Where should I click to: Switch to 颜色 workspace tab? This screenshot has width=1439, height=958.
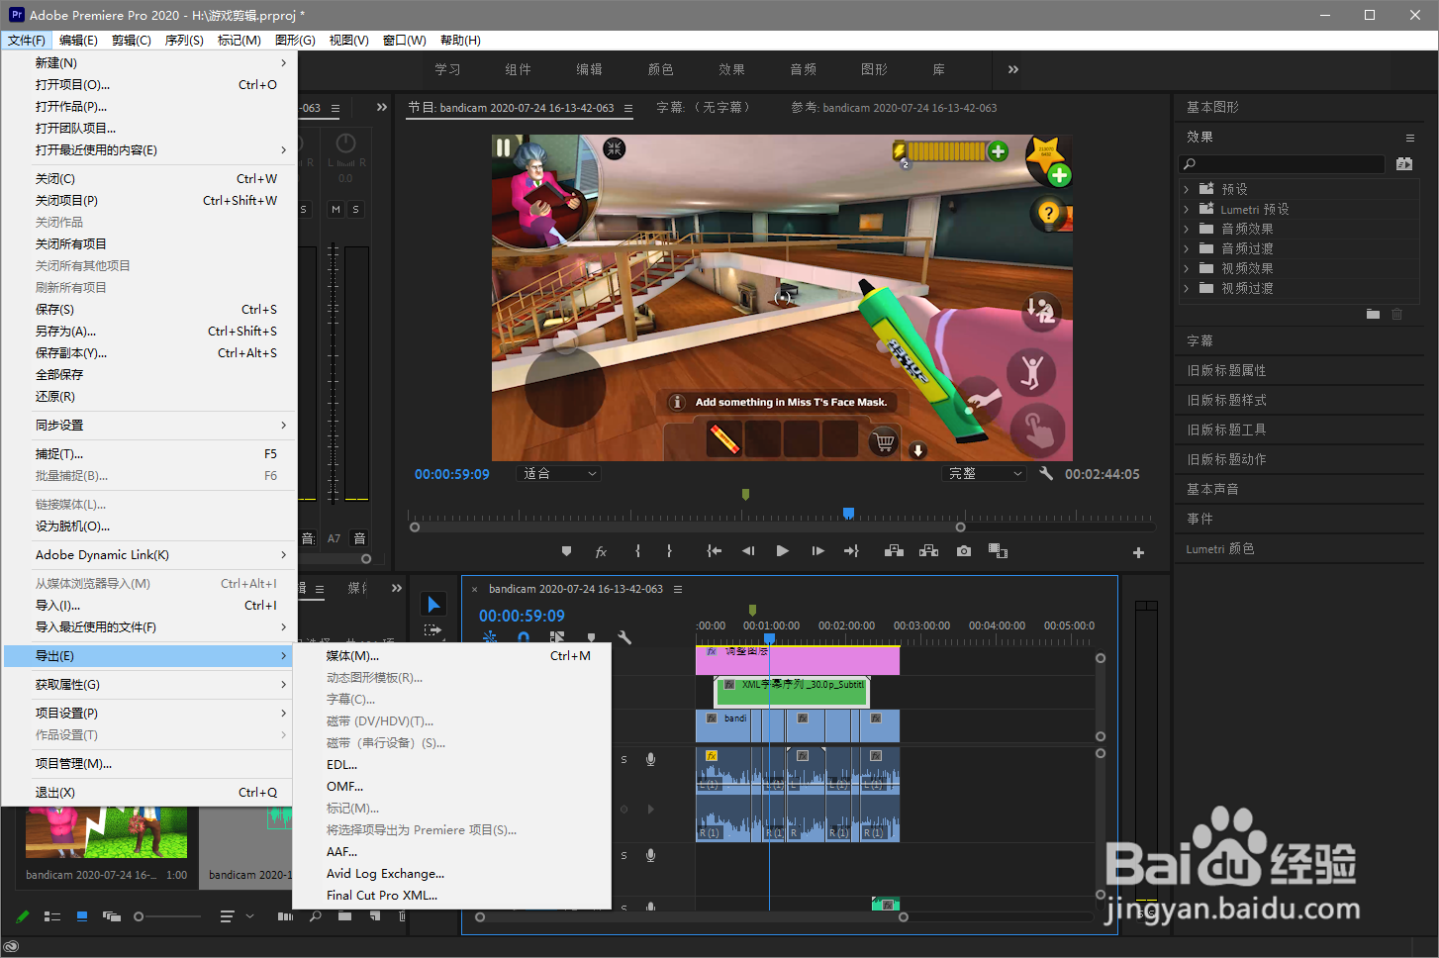[660, 69]
